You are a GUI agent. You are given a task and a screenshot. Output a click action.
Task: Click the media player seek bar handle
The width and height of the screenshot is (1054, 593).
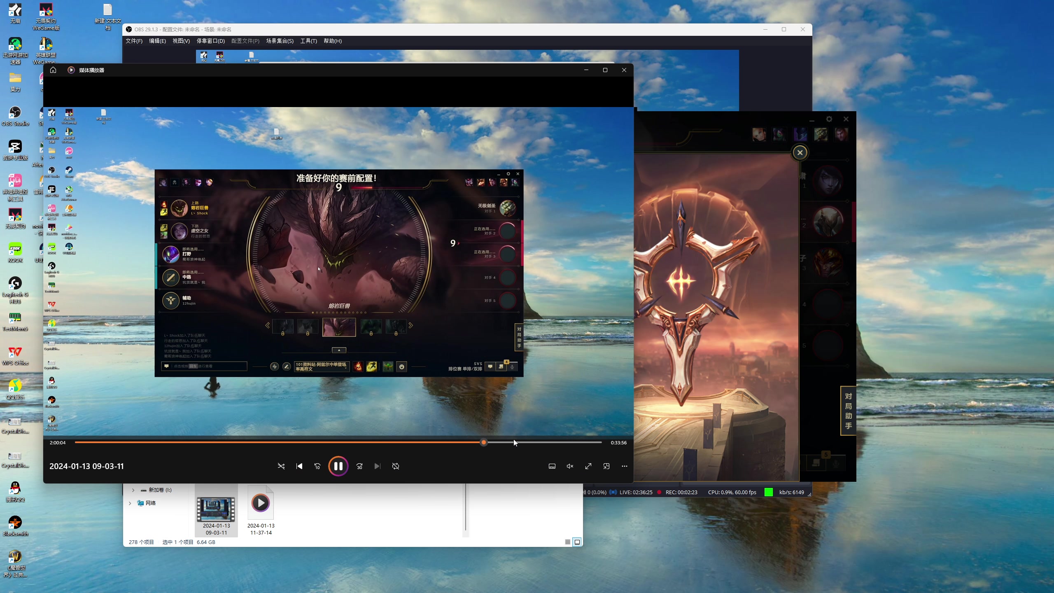[x=484, y=442]
